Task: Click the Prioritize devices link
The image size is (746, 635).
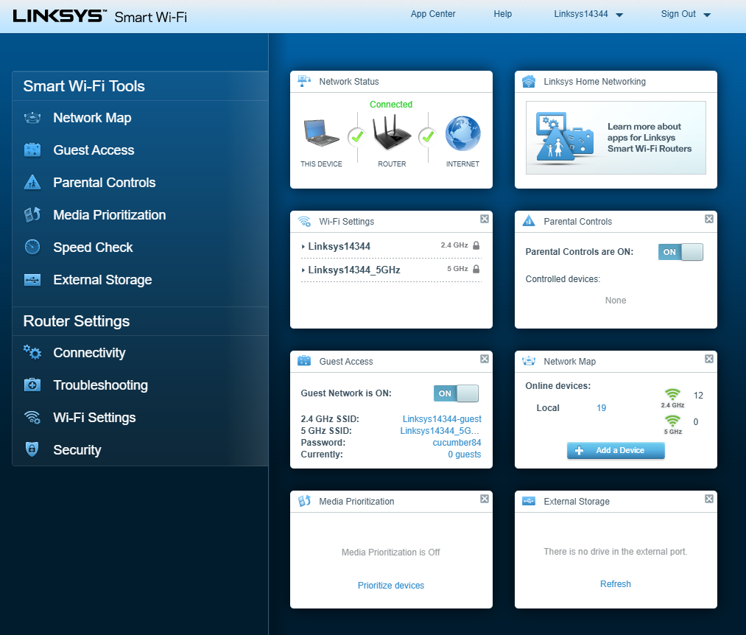Action: pos(391,585)
